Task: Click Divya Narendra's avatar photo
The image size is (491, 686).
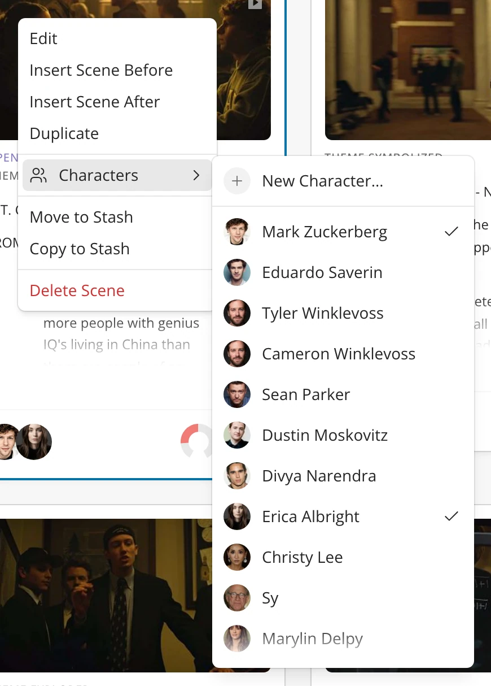Action: click(237, 476)
